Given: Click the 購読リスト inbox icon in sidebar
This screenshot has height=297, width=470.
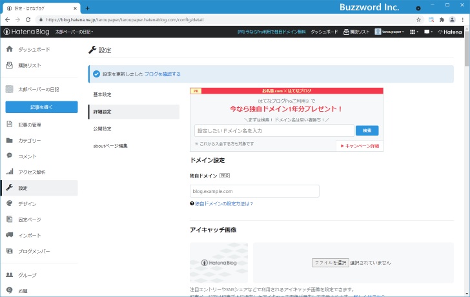Looking at the screenshot, I should [10, 65].
